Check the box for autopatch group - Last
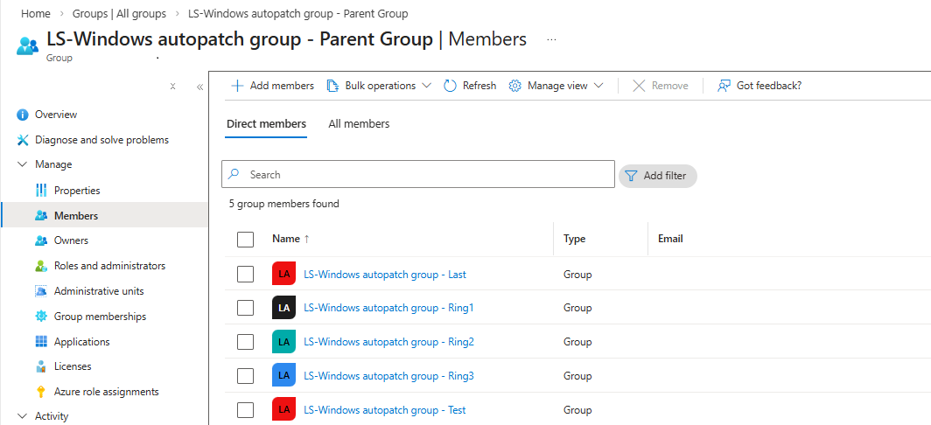Image resolution: width=931 pixels, height=425 pixels. click(x=245, y=275)
